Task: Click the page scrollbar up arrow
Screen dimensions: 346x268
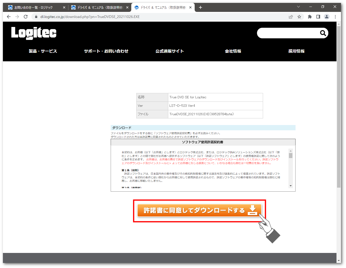Action: tap(339, 24)
